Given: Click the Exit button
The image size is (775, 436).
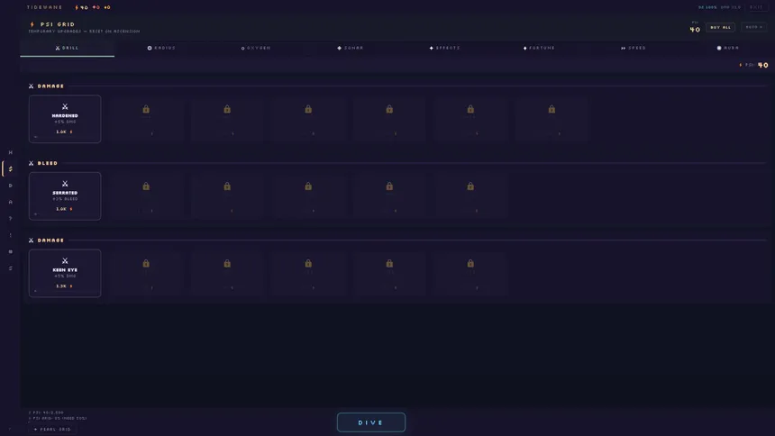Looking at the screenshot, I should point(756,7).
